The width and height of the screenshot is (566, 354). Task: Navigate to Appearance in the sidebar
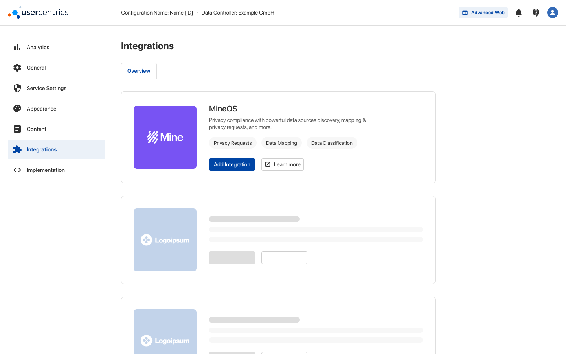click(57, 109)
